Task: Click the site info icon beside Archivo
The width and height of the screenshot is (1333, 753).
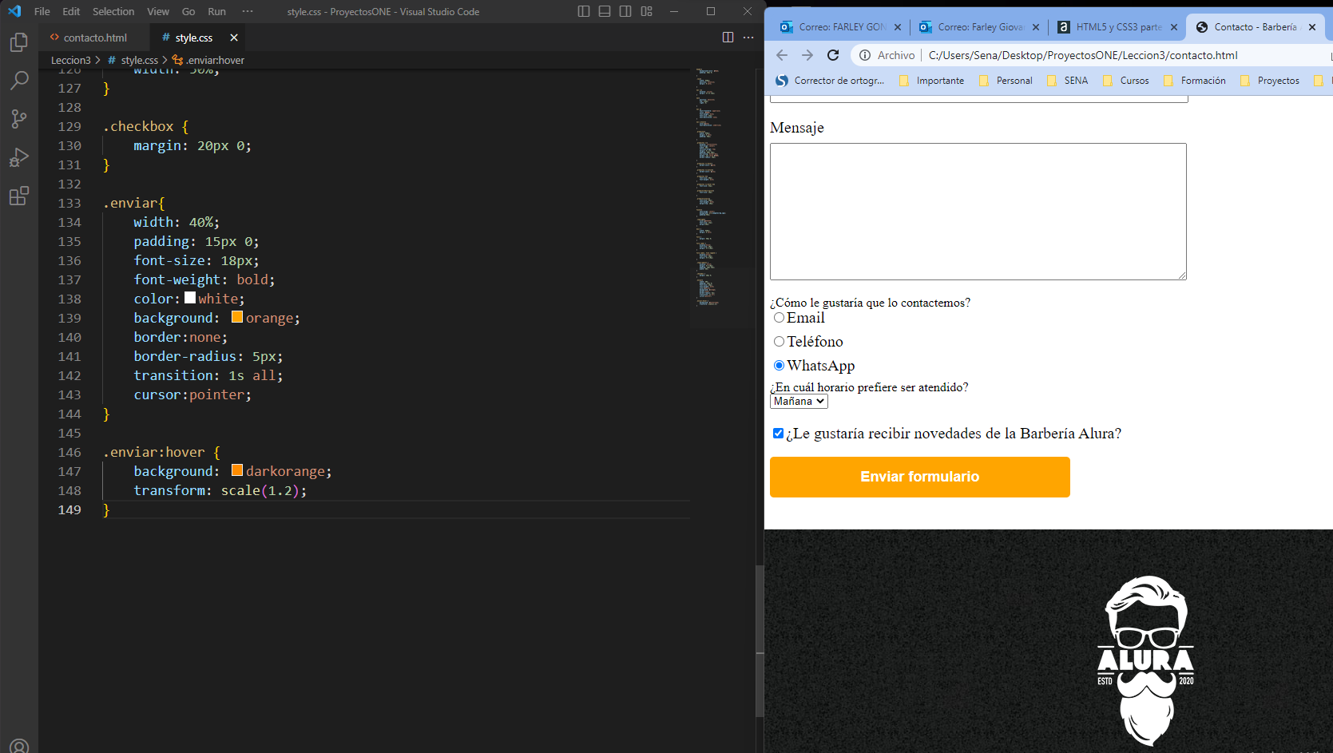Action: (x=865, y=55)
